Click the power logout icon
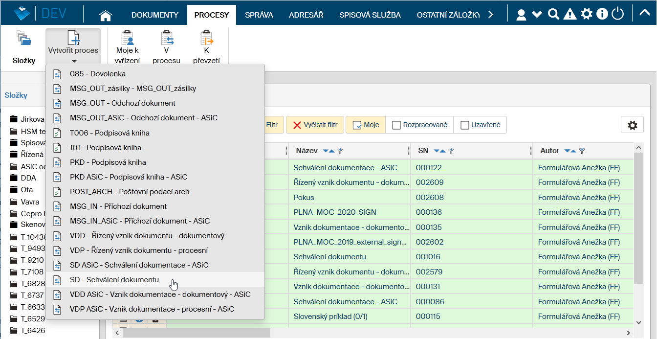657x339 pixels. 618,14
